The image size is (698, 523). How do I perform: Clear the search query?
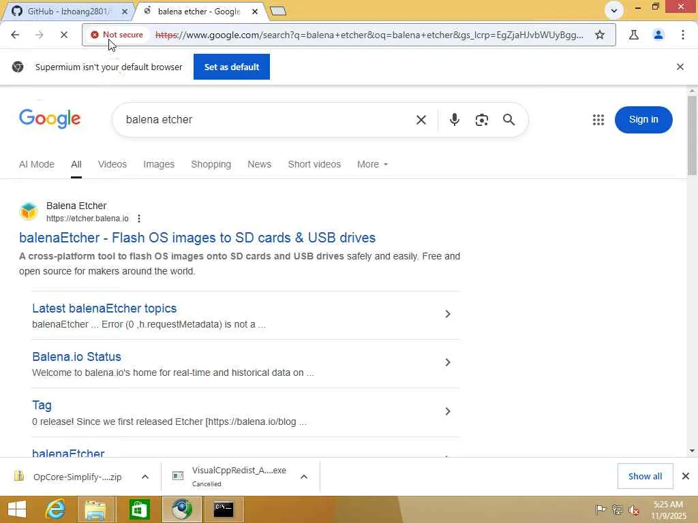(x=421, y=120)
